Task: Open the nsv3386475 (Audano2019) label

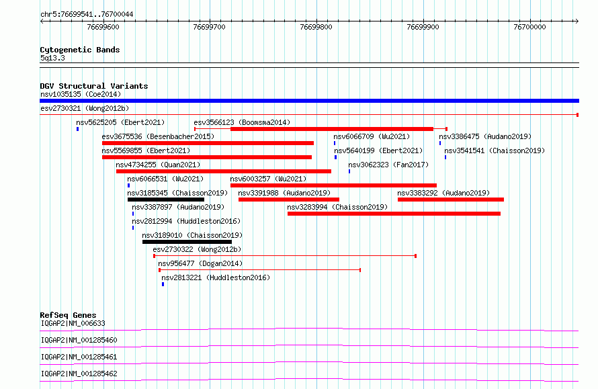Action: [x=485, y=136]
